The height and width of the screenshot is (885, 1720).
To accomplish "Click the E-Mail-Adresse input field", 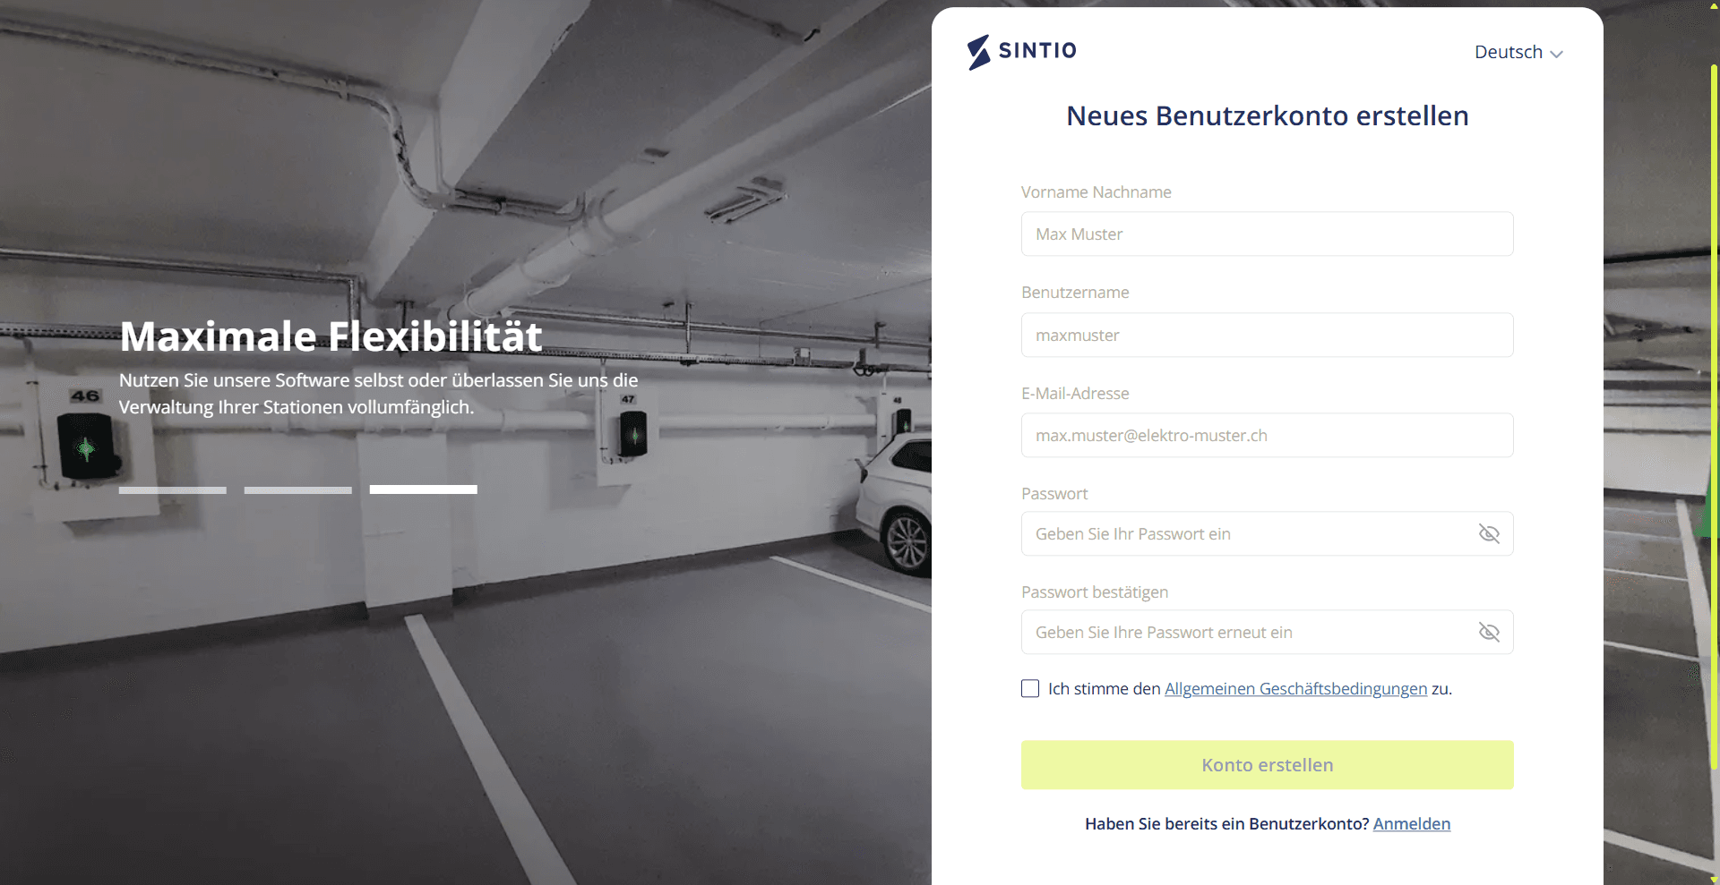I will pyautogui.click(x=1267, y=436).
